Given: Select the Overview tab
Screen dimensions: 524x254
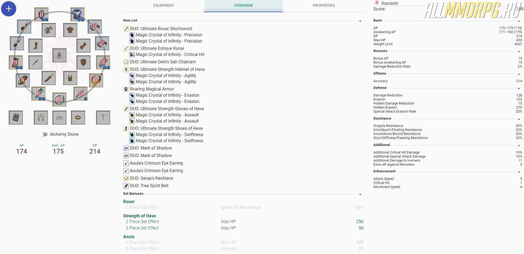Looking at the screenshot, I should pyautogui.click(x=243, y=6).
